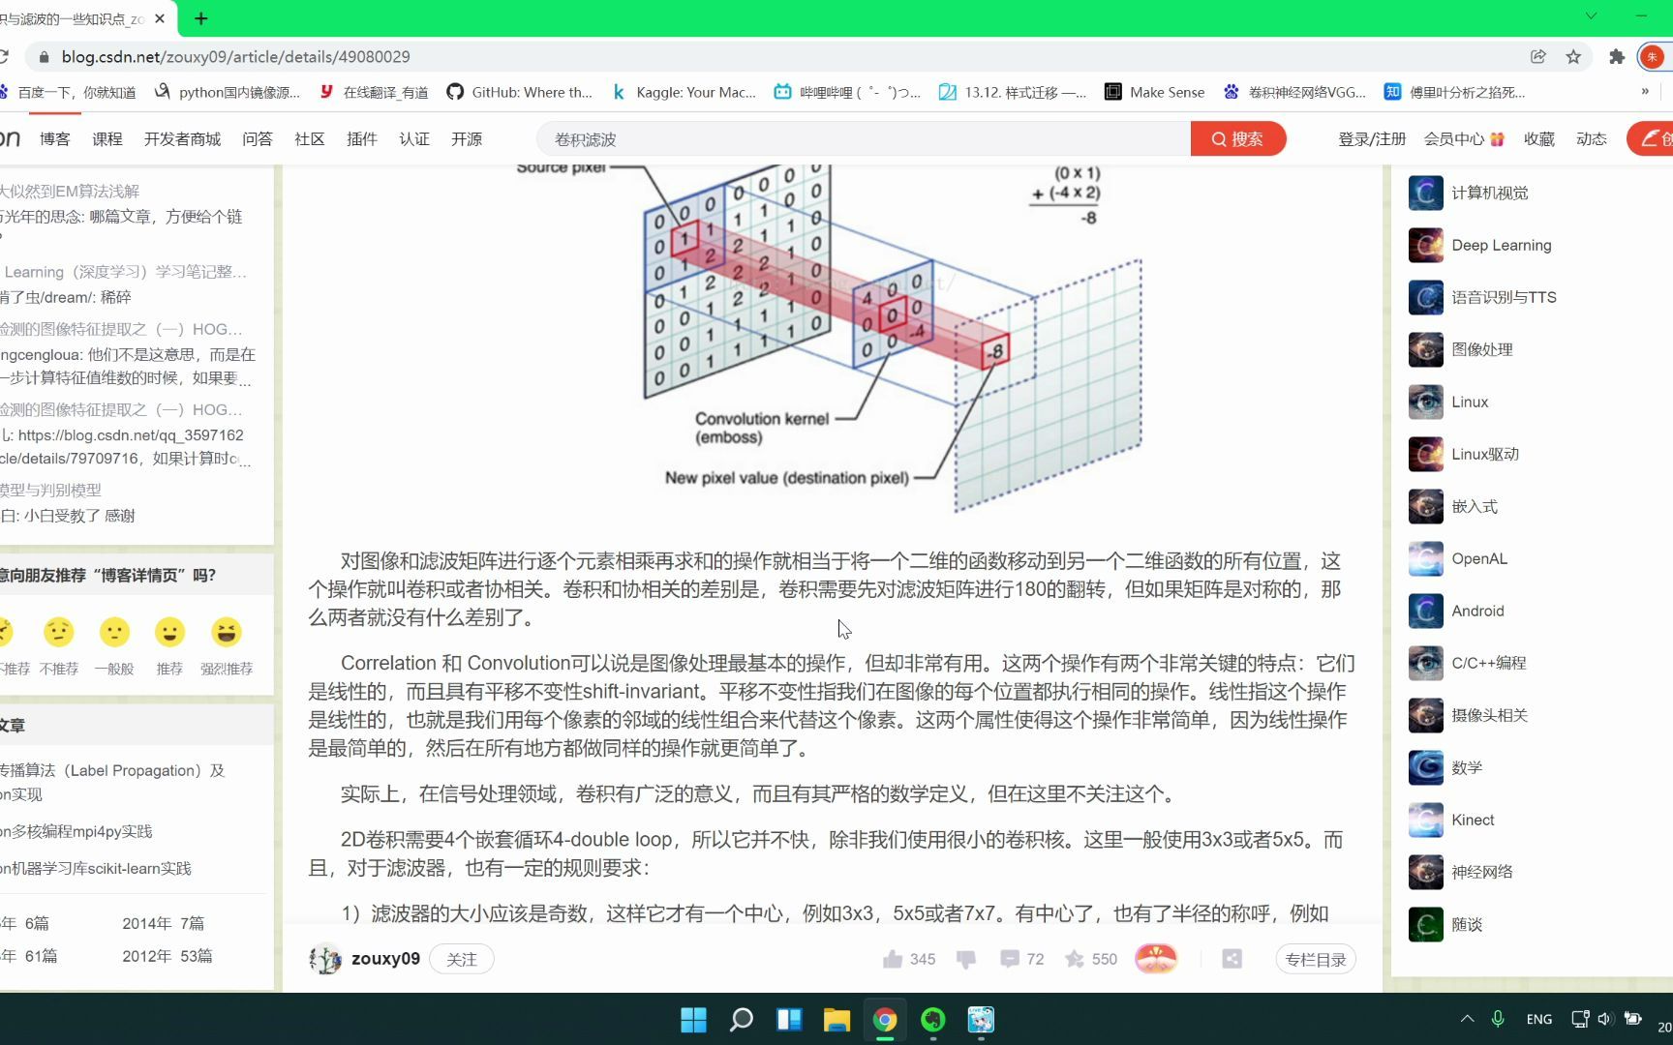Image resolution: width=1673 pixels, height=1045 pixels.
Task: Click the 收藏 link in header
Action: 1539,139
